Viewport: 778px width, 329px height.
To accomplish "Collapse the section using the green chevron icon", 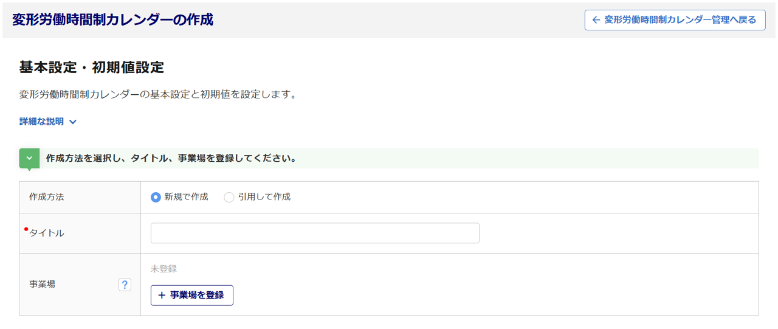I will [29, 158].
